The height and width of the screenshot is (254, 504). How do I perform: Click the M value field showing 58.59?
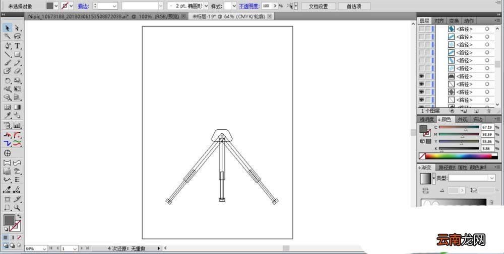click(x=487, y=134)
